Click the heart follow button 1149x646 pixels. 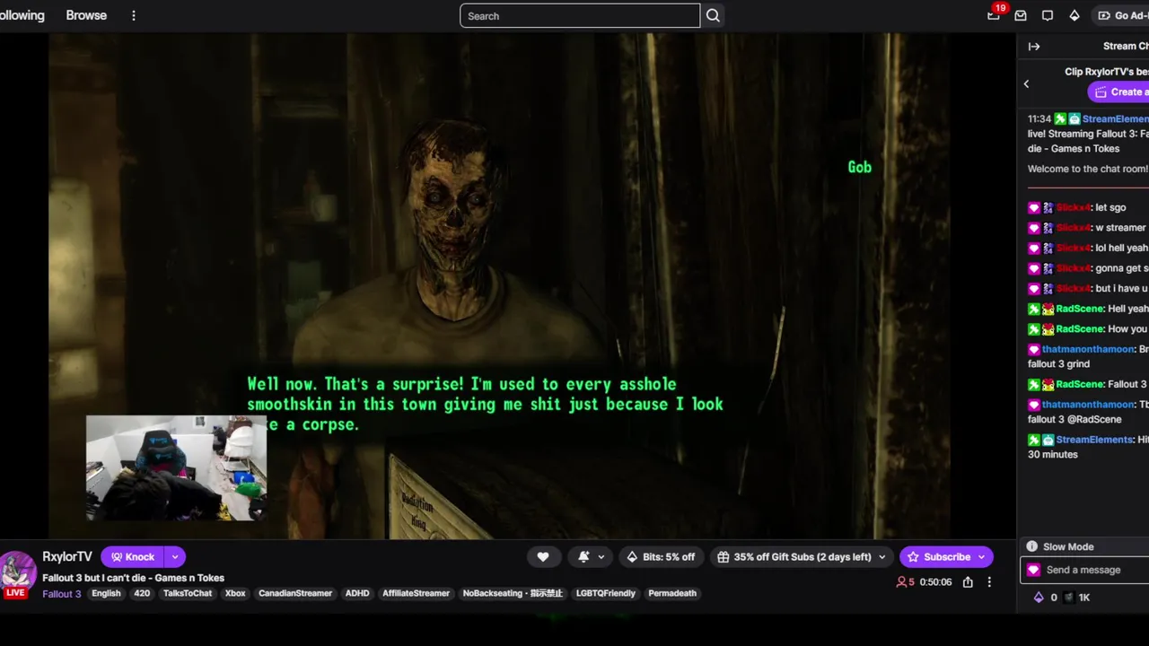tap(543, 556)
